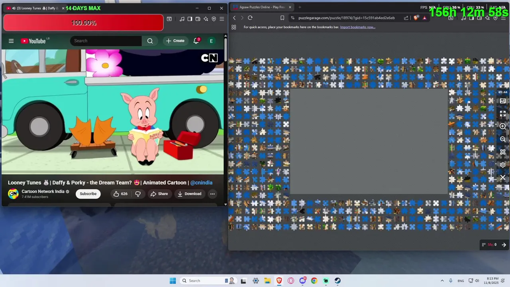Open Brave Shields lion icon
This screenshot has height=287, width=510.
[416, 18]
